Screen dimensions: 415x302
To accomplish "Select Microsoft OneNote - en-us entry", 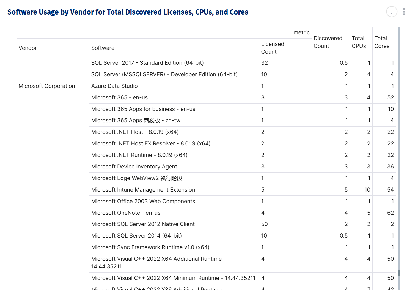I will [x=126, y=213].
